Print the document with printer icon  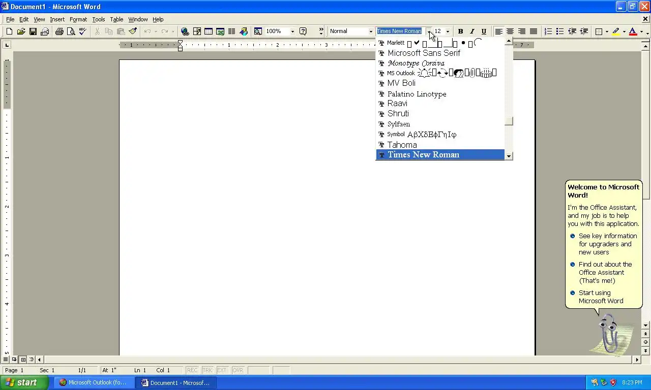tap(59, 31)
